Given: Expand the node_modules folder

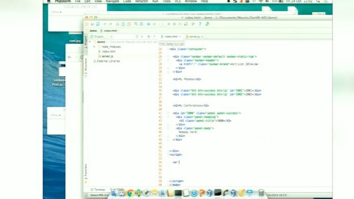Looking at the screenshot, I should (x=95, y=46).
